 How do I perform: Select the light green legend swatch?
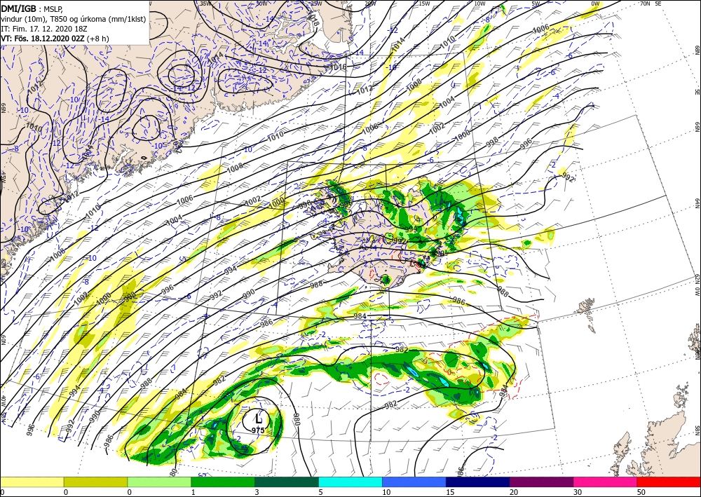point(159,482)
